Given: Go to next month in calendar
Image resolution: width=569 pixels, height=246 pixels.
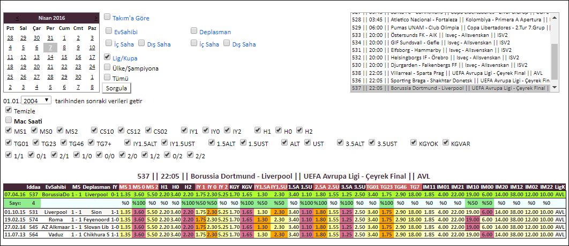Looking at the screenshot, I should [x=96, y=18].
